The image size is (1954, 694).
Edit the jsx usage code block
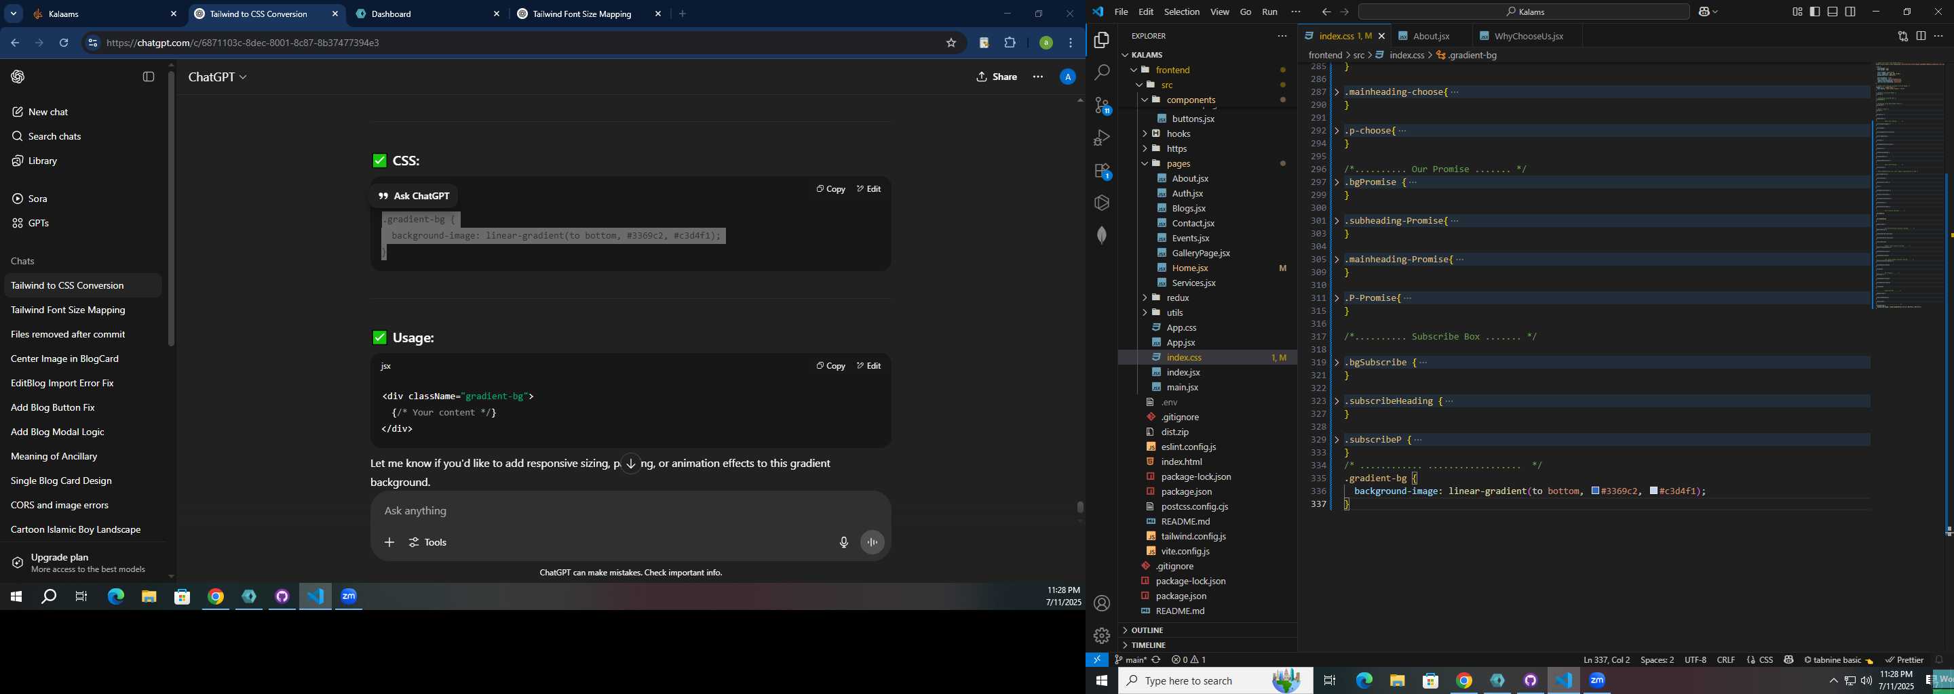point(868,366)
